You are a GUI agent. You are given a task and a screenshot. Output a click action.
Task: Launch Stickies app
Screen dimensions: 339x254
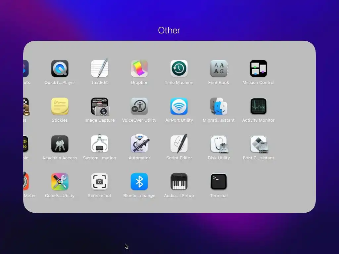click(60, 106)
